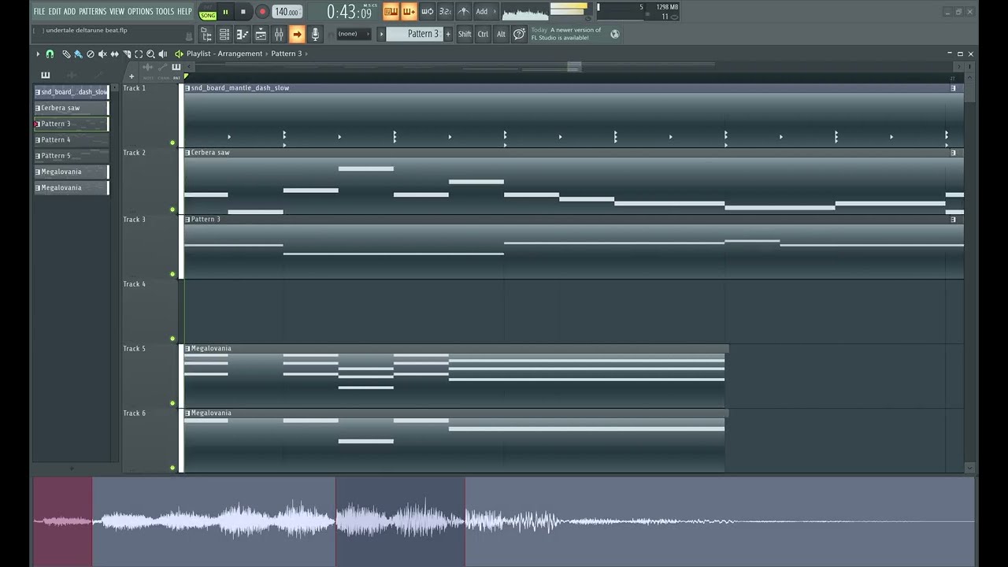Toggle the playlist snap magnet

pos(50,54)
